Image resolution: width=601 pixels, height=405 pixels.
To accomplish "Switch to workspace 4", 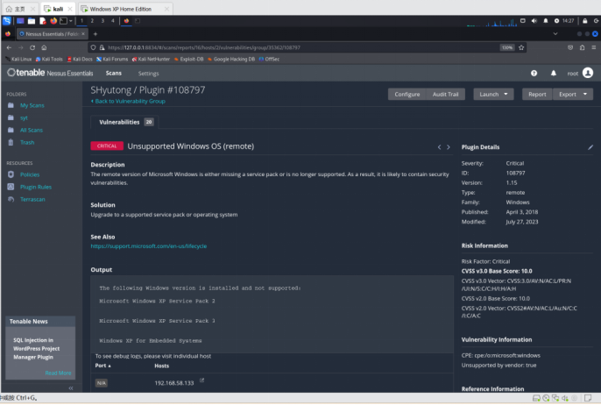I will (x=113, y=21).
